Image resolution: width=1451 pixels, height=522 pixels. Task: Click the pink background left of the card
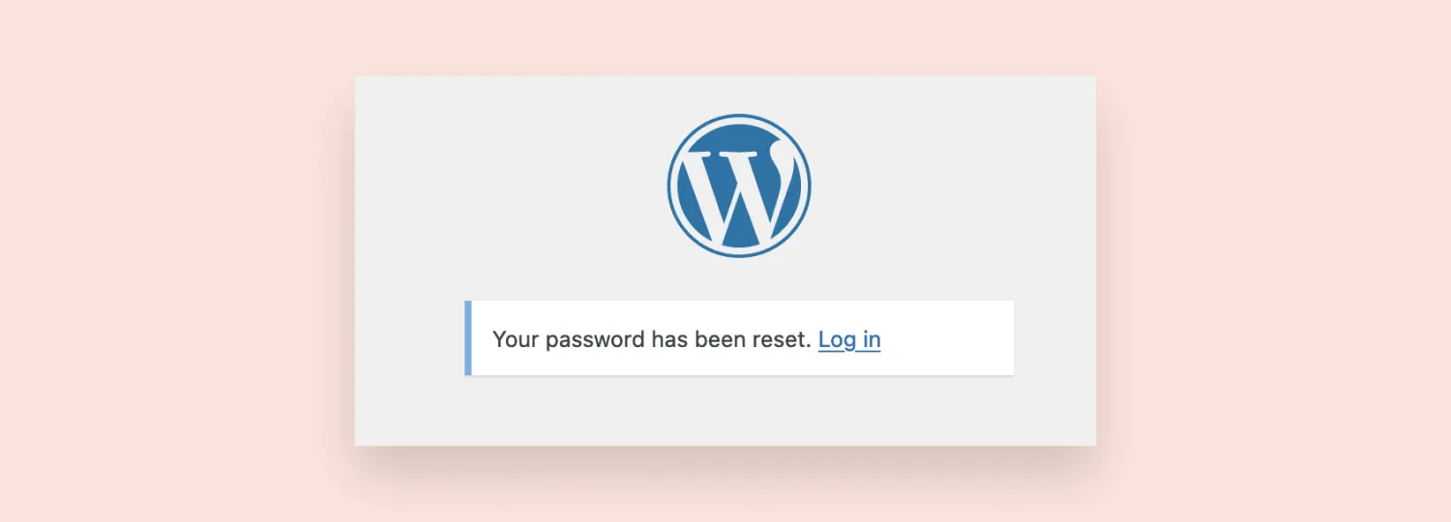[x=174, y=261]
